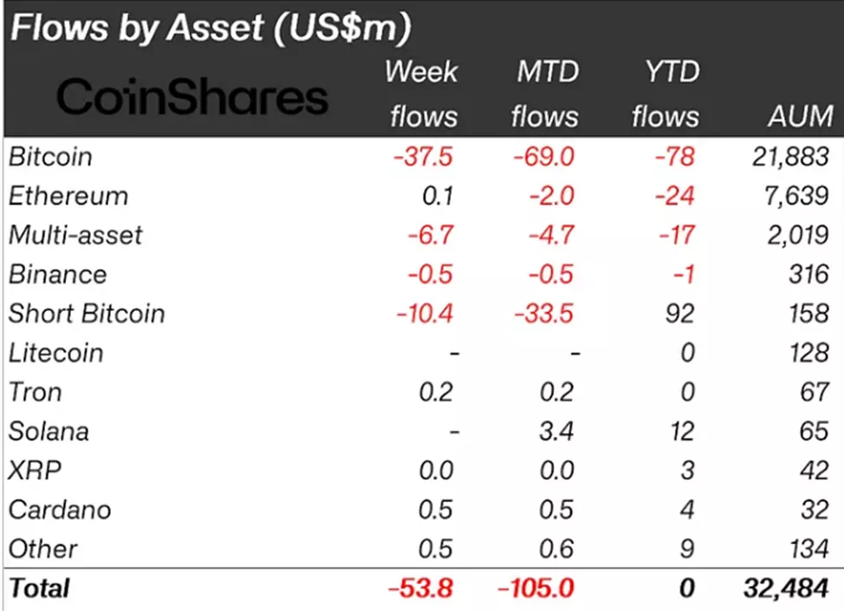844x611 pixels.
Task: Select the Bitcoin row label
Action: coord(50,157)
